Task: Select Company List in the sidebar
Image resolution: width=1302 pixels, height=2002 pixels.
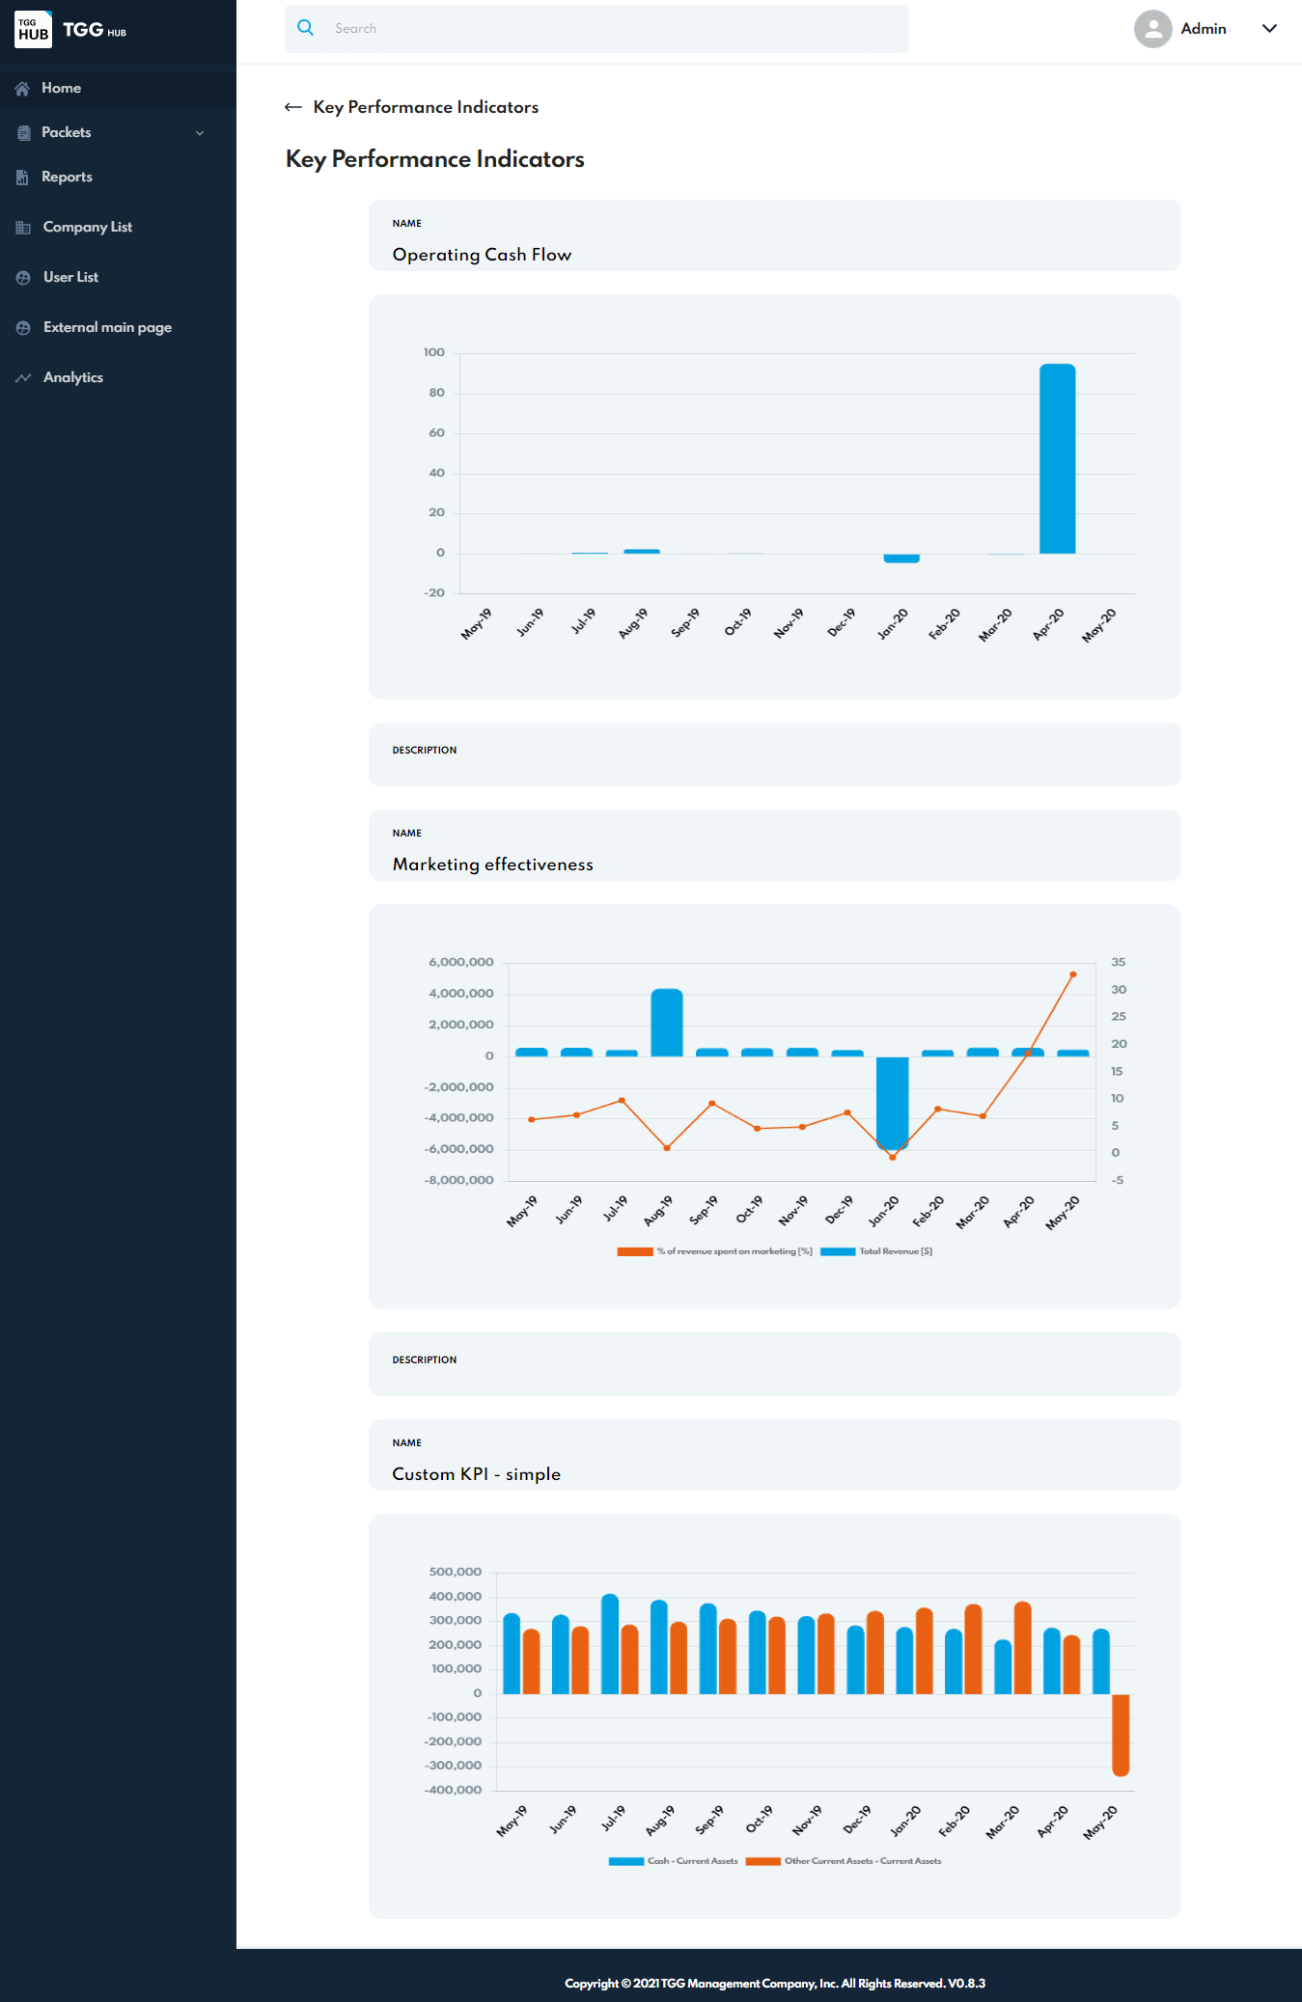Action: (87, 228)
